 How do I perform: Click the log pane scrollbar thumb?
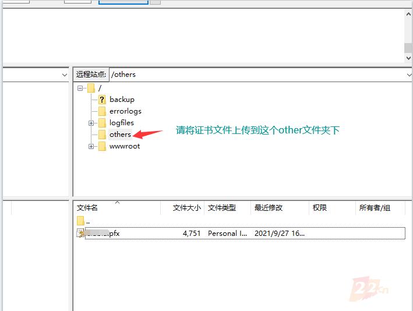click(x=408, y=48)
